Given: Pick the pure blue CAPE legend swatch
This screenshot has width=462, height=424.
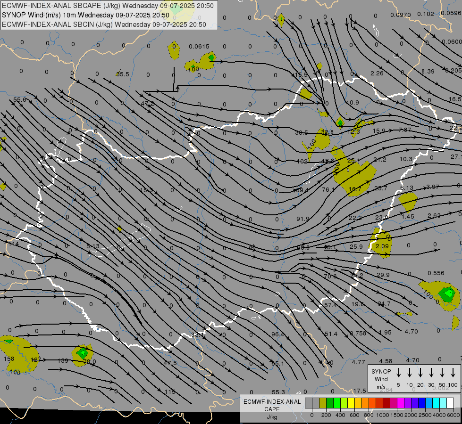Looking at the screenshot, I should click(x=421, y=403).
